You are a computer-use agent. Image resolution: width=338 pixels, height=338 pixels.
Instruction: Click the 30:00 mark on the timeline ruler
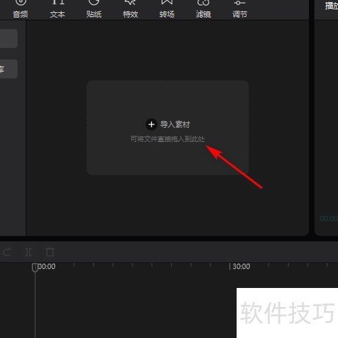tap(241, 266)
